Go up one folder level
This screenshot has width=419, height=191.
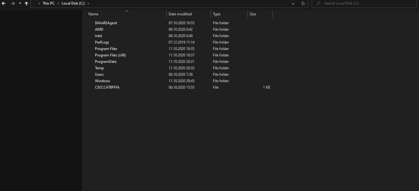tap(26, 3)
